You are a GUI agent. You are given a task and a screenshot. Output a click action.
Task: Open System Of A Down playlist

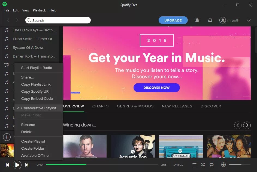pos(29,47)
